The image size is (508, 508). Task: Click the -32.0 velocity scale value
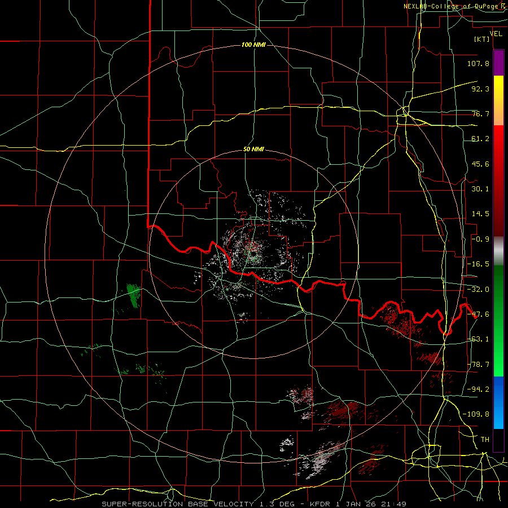(478, 290)
